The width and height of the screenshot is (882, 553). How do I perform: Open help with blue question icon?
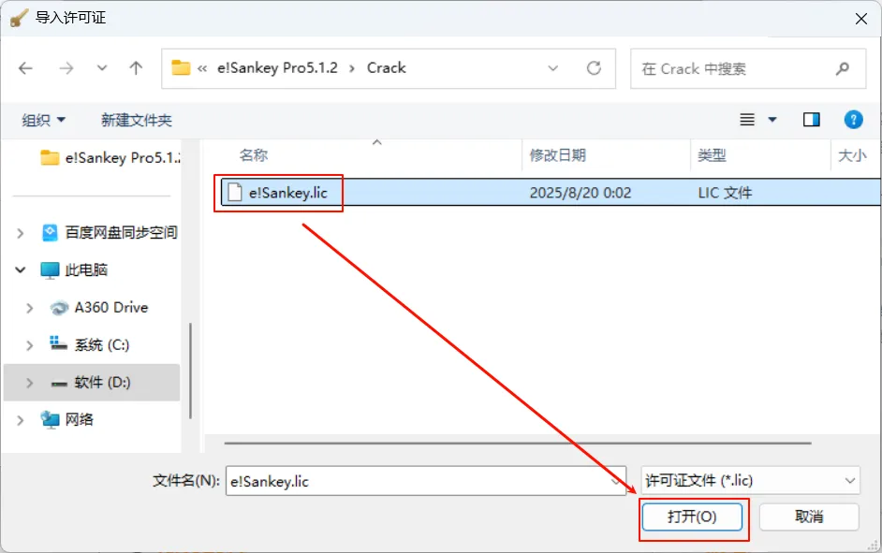click(853, 120)
